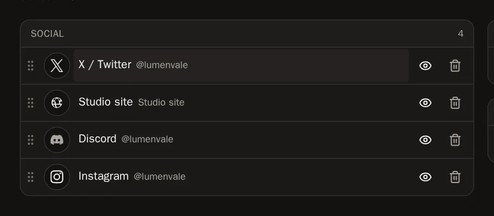Click the X / Twitter logo icon
This screenshot has height=216, width=494.
[x=57, y=66]
